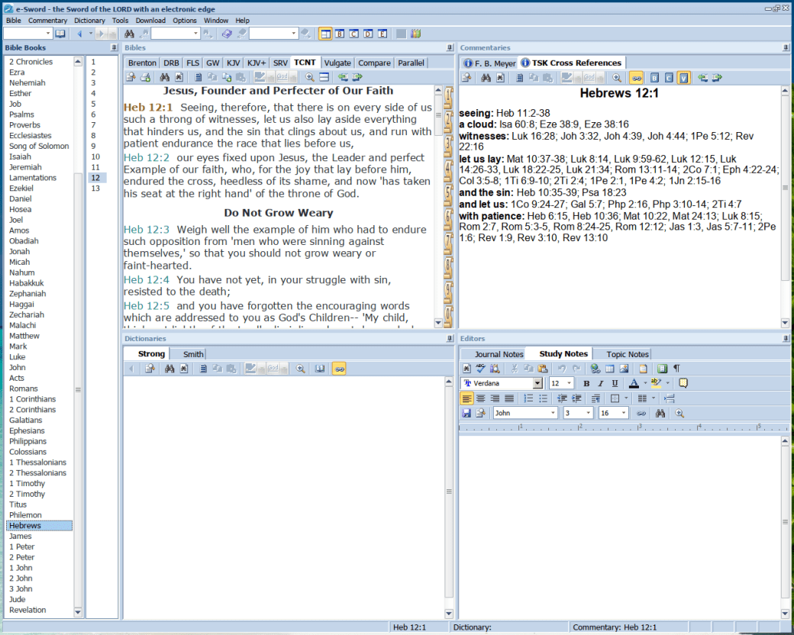
Task: Open chapter 13 of Hebrews
Action: pyautogui.click(x=95, y=188)
